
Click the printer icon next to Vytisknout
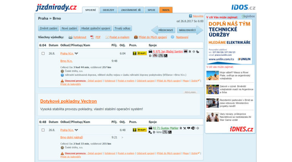click(x=70, y=37)
